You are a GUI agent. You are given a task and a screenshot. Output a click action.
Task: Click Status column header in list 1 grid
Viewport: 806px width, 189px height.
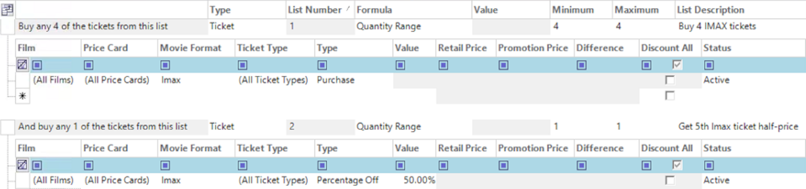click(753, 48)
